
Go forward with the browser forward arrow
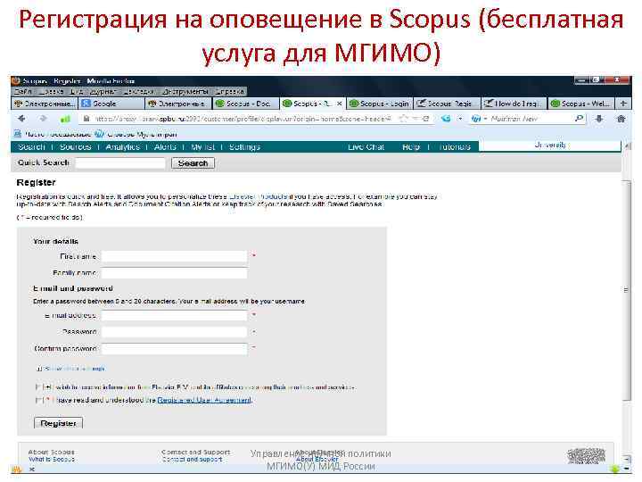(44, 119)
